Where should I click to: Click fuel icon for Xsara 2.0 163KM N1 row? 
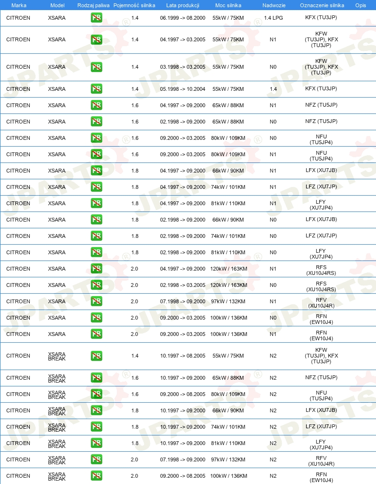(96, 269)
